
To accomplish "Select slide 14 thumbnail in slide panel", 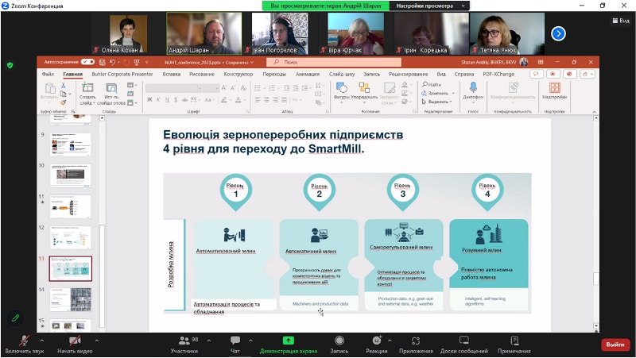I will point(72,299).
